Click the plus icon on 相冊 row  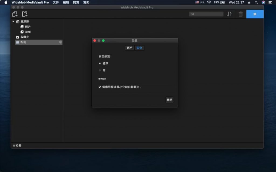(61, 42)
